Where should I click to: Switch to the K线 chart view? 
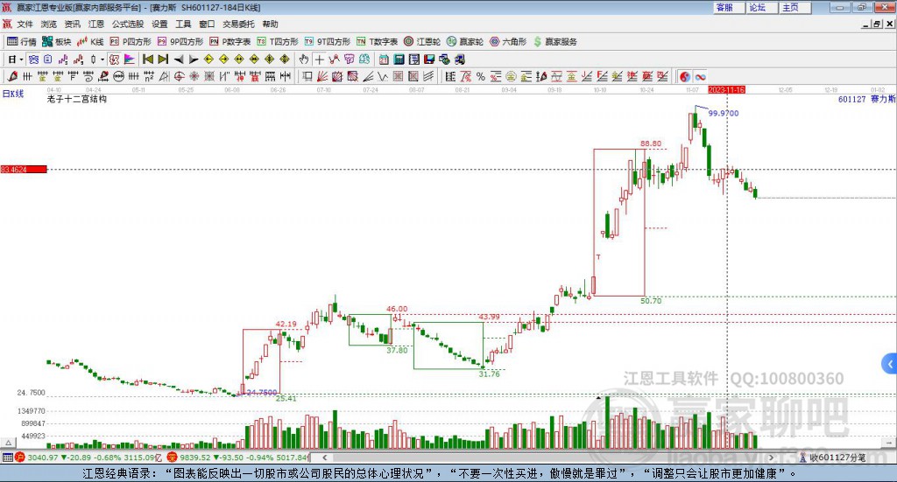point(90,42)
